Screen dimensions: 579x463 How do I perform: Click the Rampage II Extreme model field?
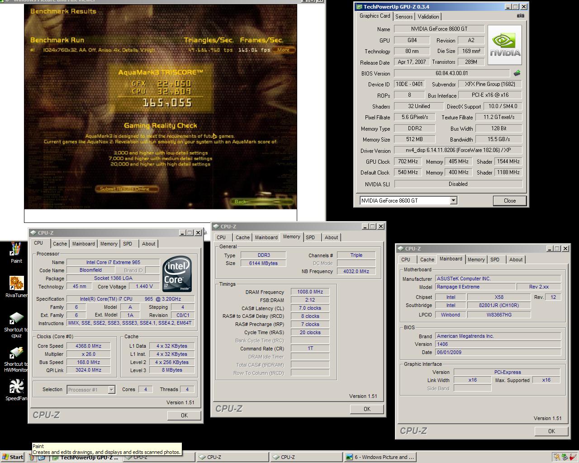point(475,287)
